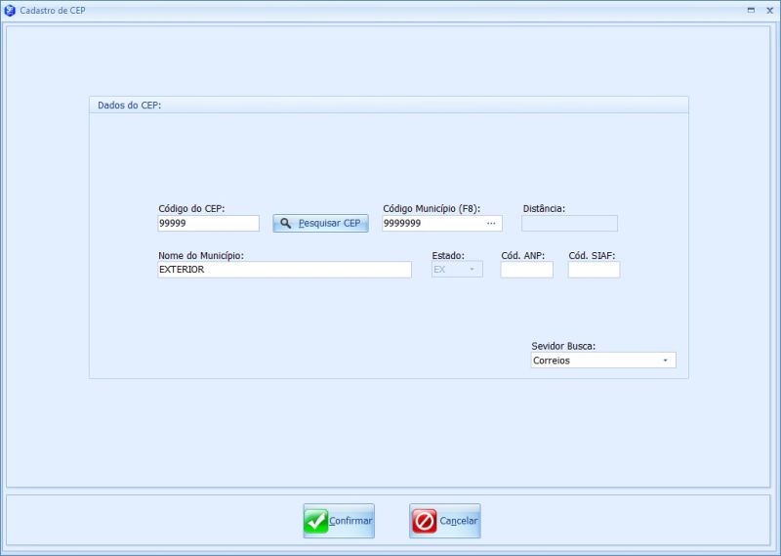The image size is (781, 556).
Task: Click into the Código Município field
Action: tap(432, 224)
